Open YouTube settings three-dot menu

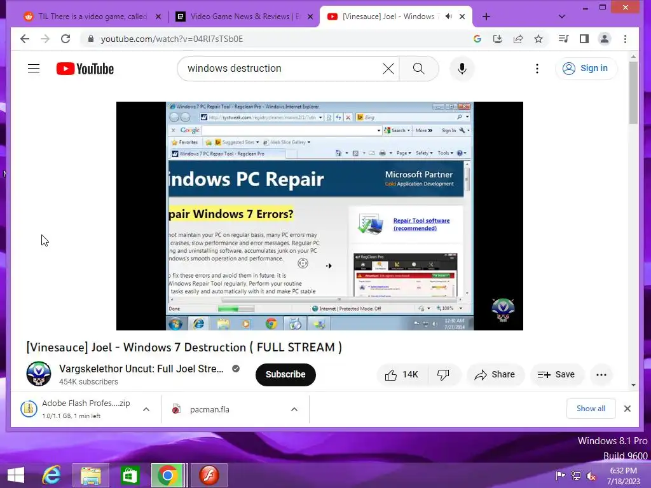[x=537, y=69]
